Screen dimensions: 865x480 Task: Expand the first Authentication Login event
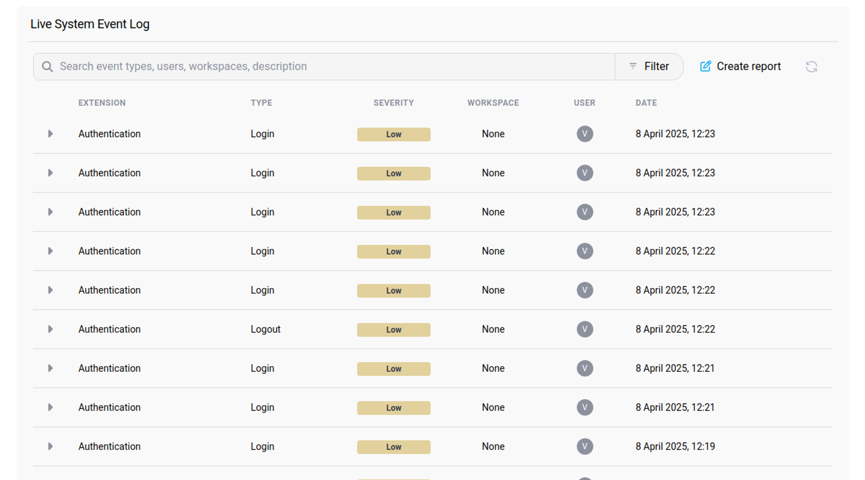(x=50, y=134)
